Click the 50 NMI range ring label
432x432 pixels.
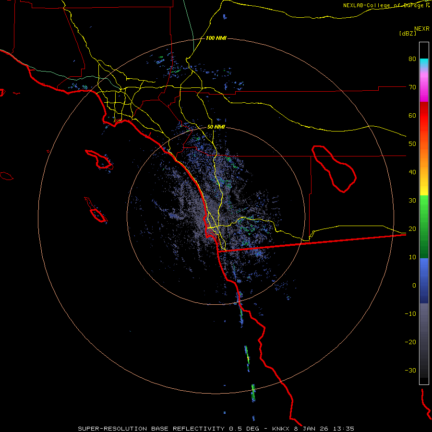pyautogui.click(x=216, y=127)
